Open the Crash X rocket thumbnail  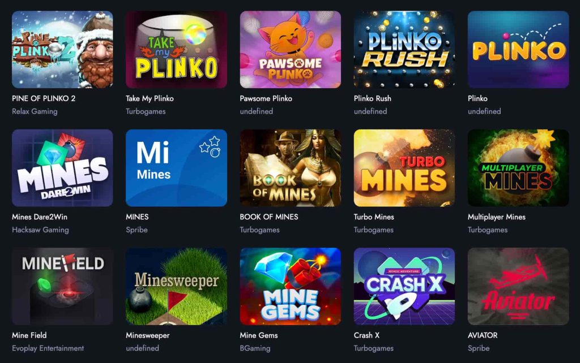[x=404, y=287]
